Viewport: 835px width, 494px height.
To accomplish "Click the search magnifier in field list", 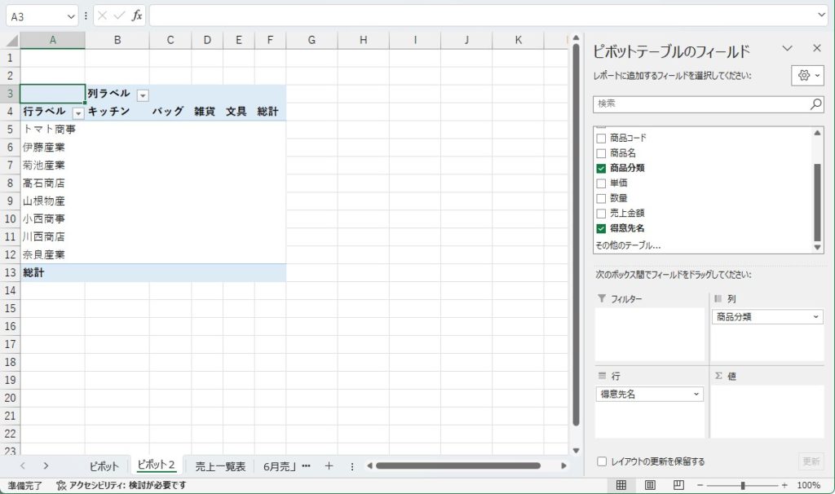I will pyautogui.click(x=815, y=104).
